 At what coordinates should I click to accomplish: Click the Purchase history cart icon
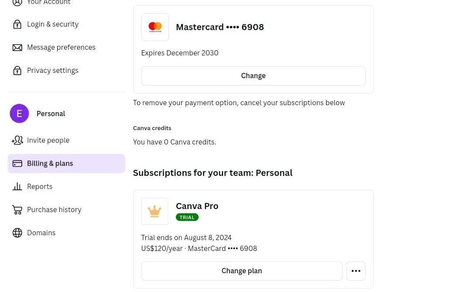point(17,210)
